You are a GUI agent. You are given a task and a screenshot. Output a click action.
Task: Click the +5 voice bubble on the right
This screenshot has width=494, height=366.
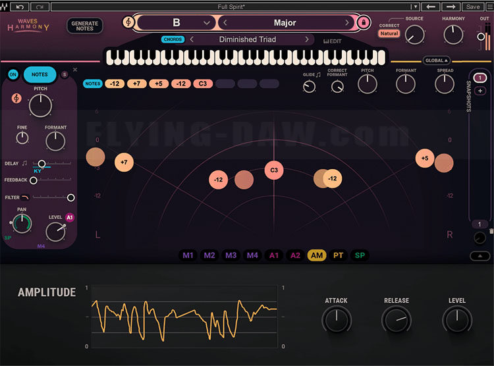[x=425, y=158]
